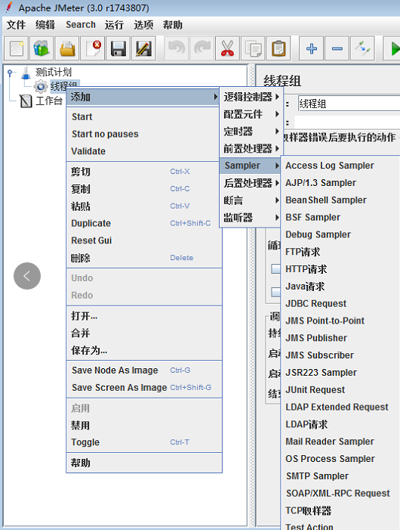The image size is (400, 530).
Task: Select FTP请求 sampler
Action: click(340, 252)
